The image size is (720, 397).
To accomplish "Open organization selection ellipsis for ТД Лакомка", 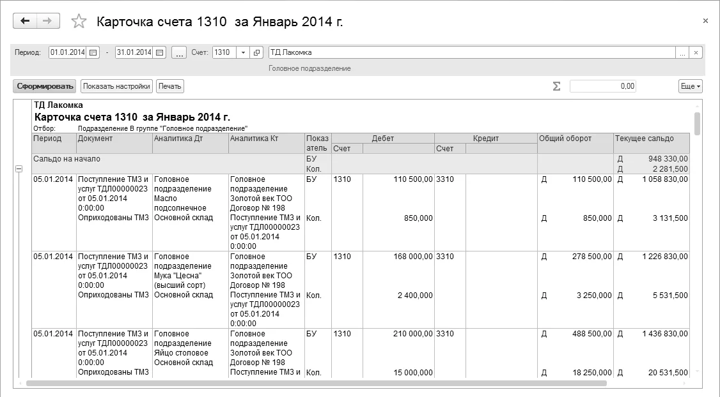I will pyautogui.click(x=682, y=53).
